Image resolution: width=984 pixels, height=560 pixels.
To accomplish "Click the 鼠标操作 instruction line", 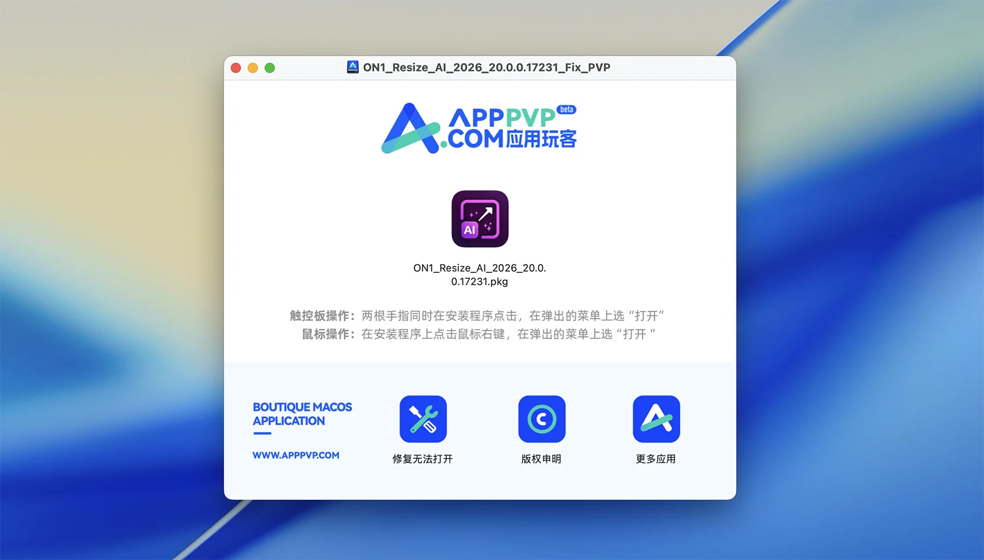I will pos(479,334).
